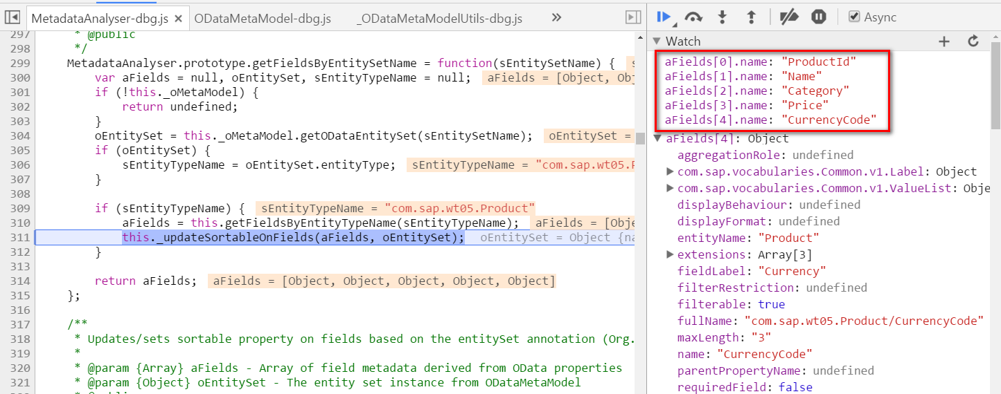This screenshot has width=1001, height=394.
Task: Click the requiredField: false property
Action: [x=745, y=387]
